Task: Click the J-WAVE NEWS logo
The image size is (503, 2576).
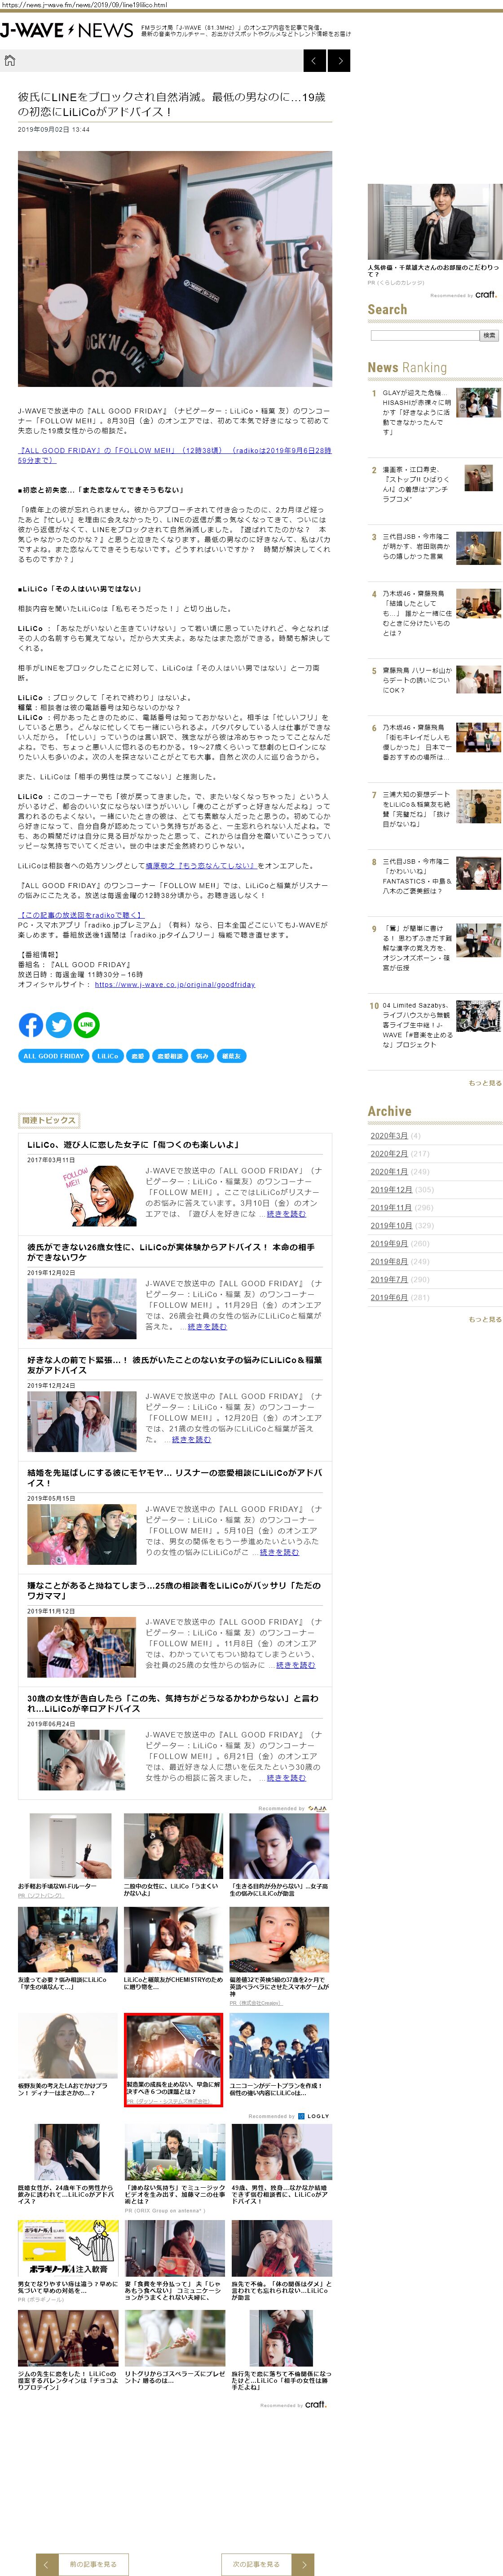Action: (67, 31)
